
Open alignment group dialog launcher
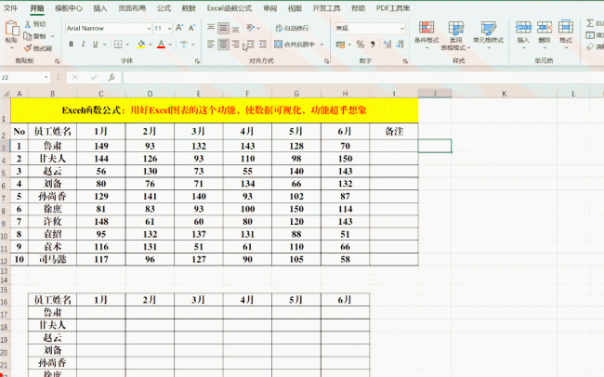[x=327, y=61]
